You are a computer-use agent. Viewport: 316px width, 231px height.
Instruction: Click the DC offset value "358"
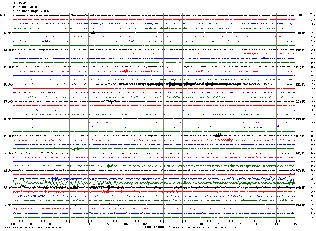[313, 183]
